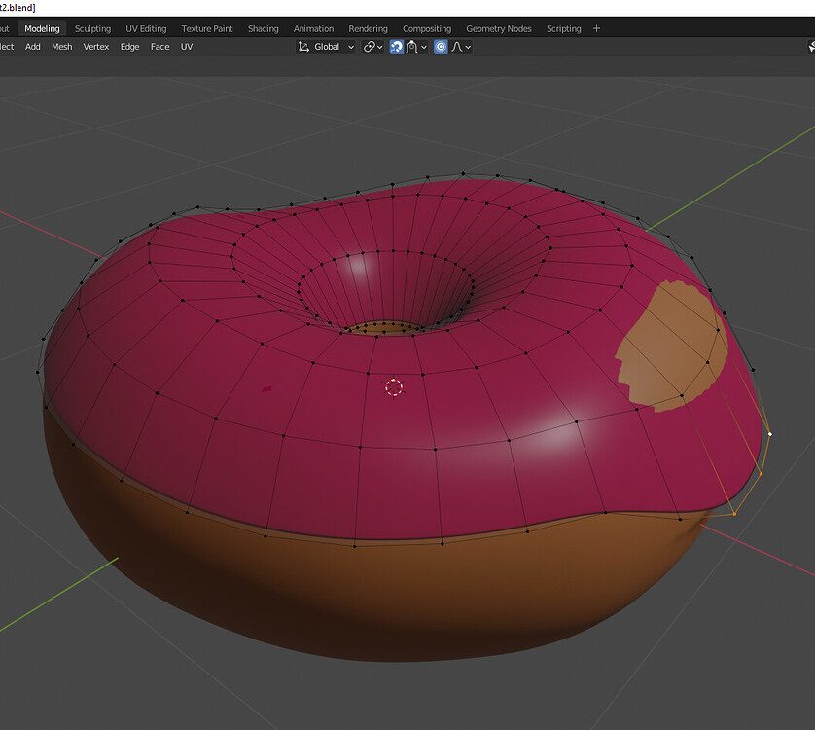This screenshot has width=815, height=730.
Task: Open the UV Editing workspace tab
Action: [x=145, y=28]
